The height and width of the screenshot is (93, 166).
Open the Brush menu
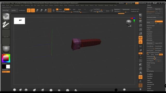[x=8, y=5]
